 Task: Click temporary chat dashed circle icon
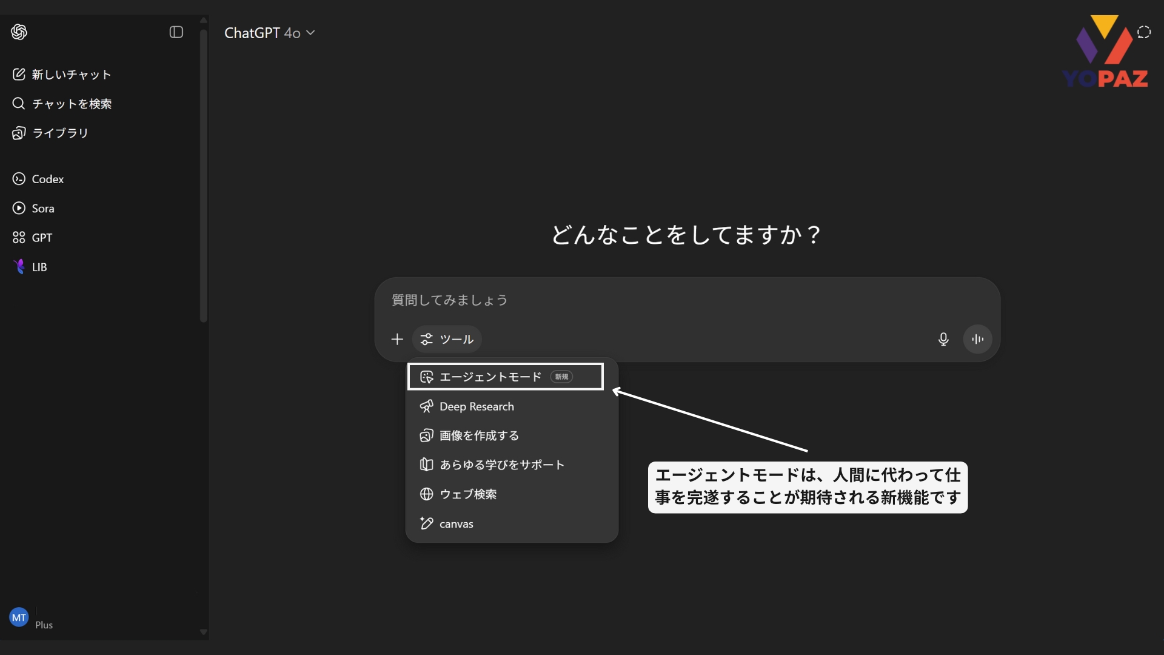1144,32
